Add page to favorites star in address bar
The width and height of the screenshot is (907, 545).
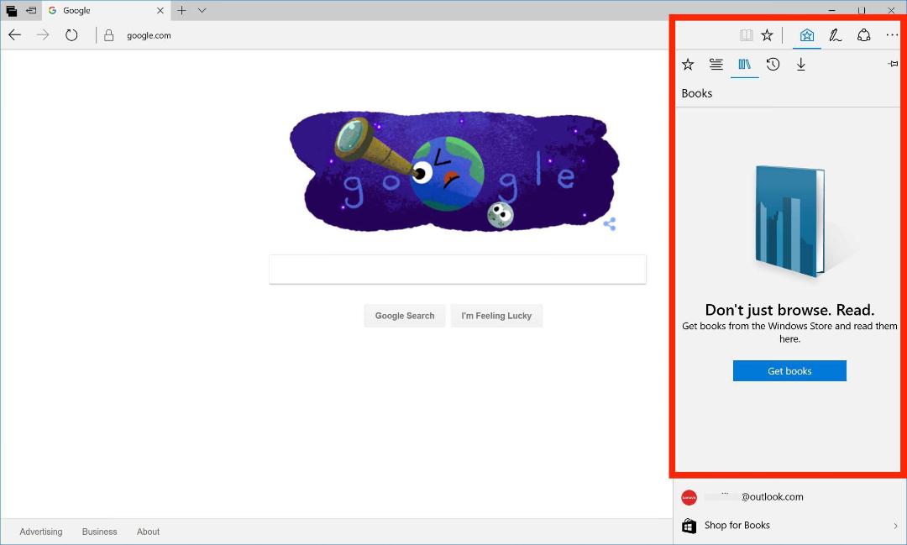point(767,35)
